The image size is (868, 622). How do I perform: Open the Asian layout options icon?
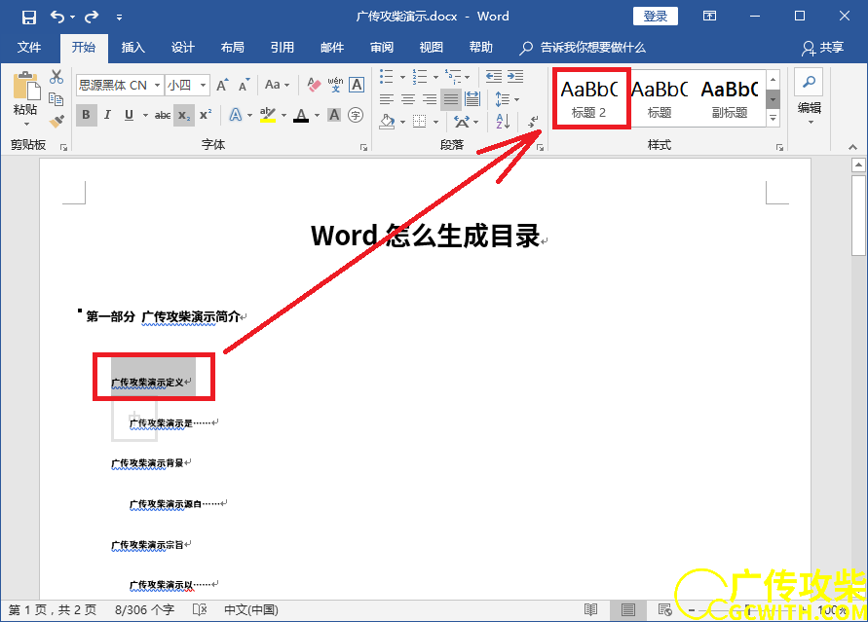462,121
